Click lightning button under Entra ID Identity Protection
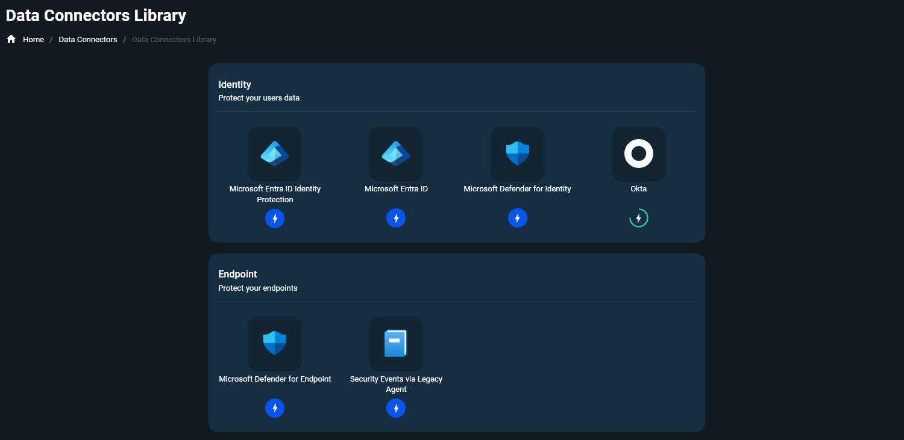904x440 pixels. pos(275,218)
